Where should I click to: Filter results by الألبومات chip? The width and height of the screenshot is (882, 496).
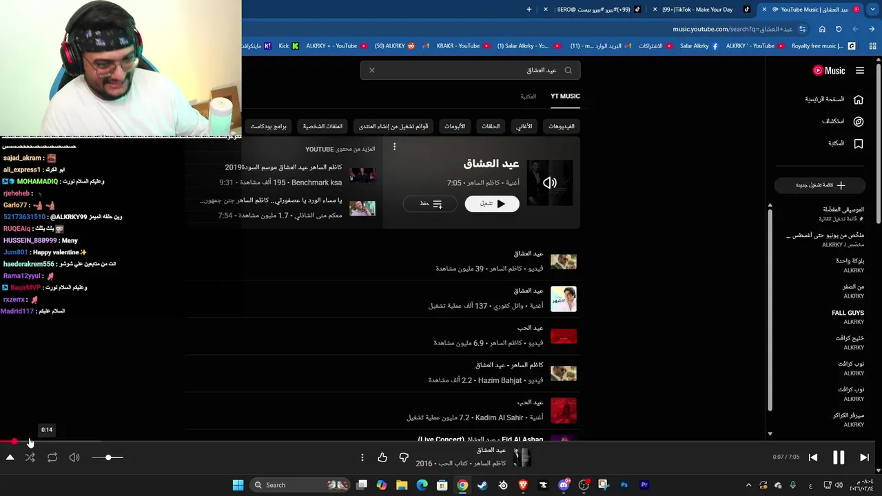click(455, 126)
